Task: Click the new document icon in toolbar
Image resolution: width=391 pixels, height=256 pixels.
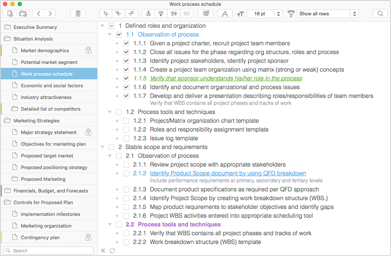Action: [10, 14]
